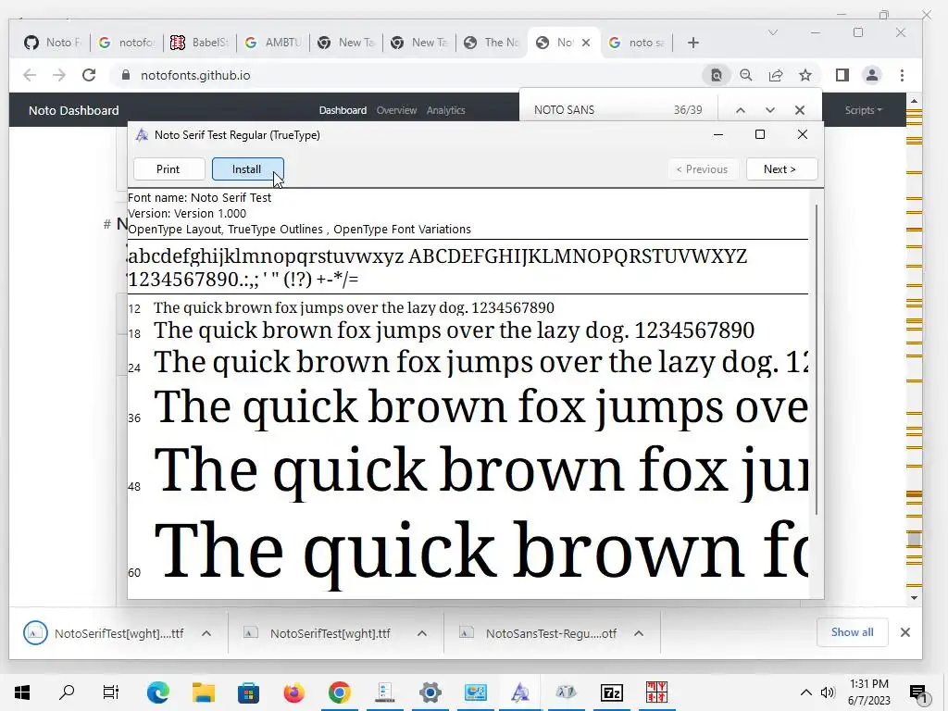Open NotoSerifTest[wght].ttf download item
The image size is (948, 711).
pos(318,633)
